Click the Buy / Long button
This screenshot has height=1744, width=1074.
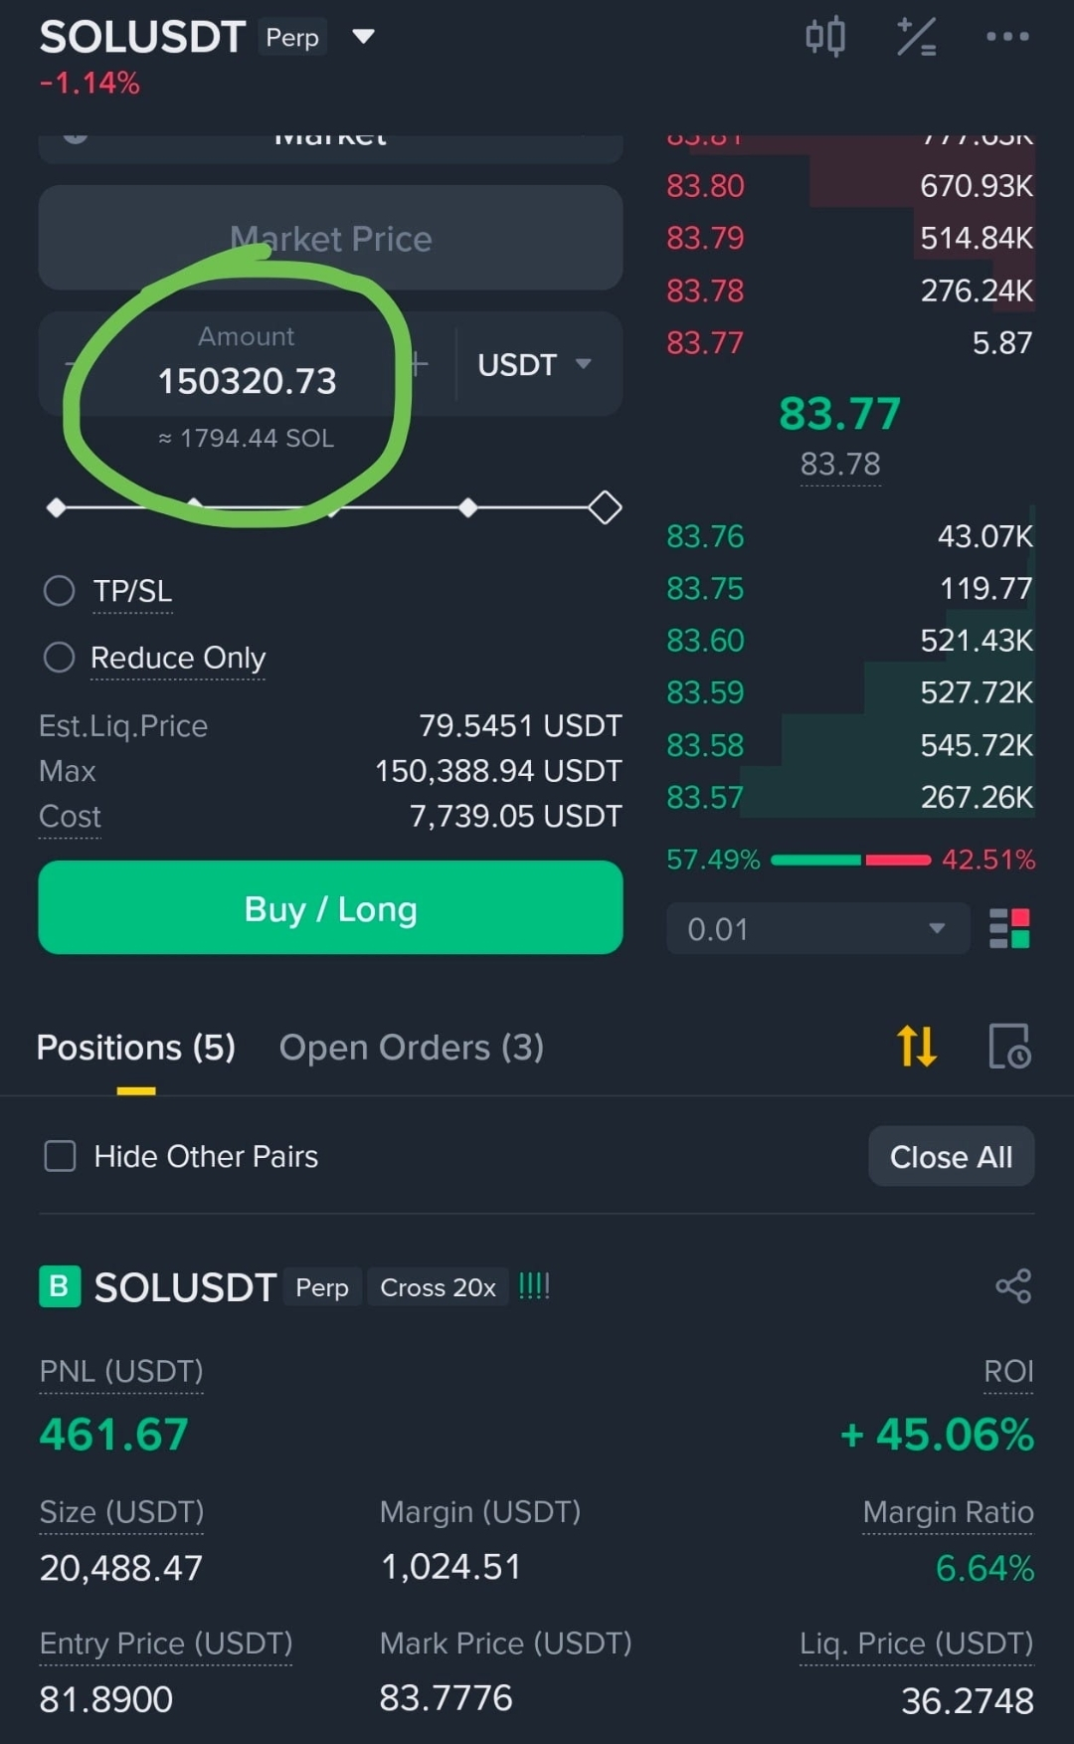click(330, 907)
